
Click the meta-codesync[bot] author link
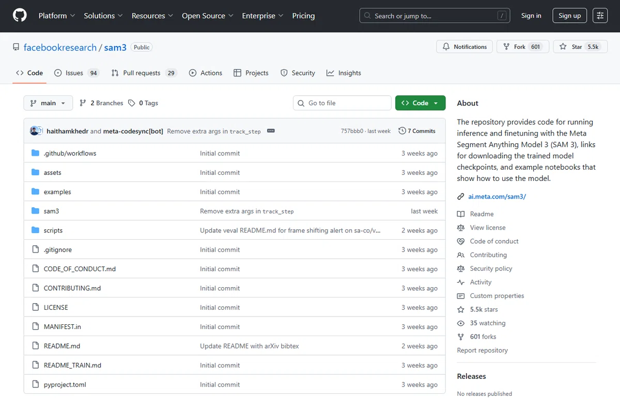point(133,131)
